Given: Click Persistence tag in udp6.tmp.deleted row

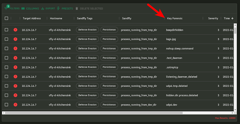Looking at the screenshot, I should (109, 86).
